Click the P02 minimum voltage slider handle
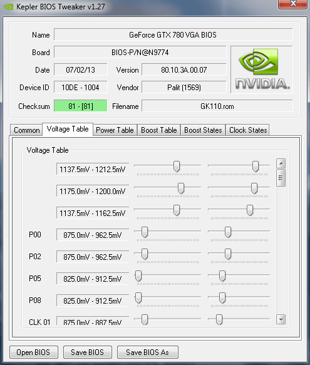The width and height of the screenshot is (310, 365). click(145, 254)
